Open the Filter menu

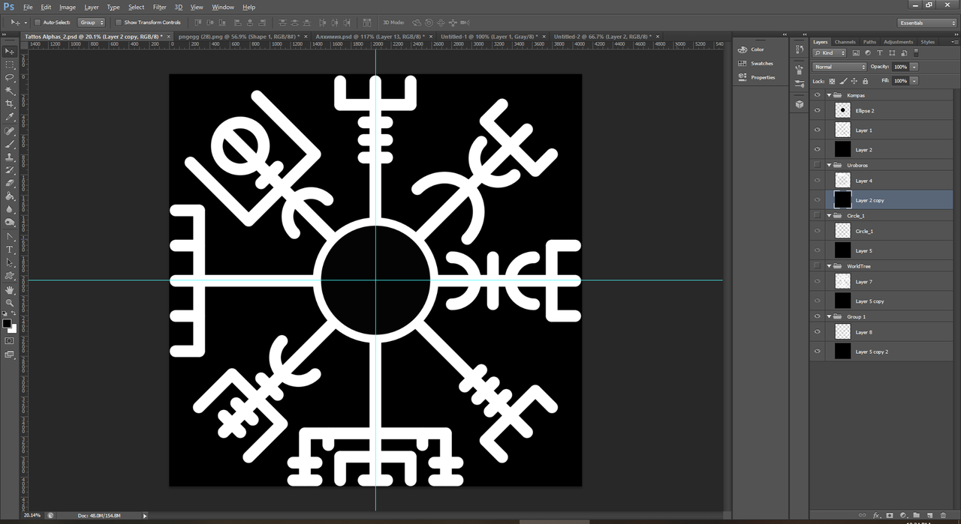pyautogui.click(x=159, y=7)
